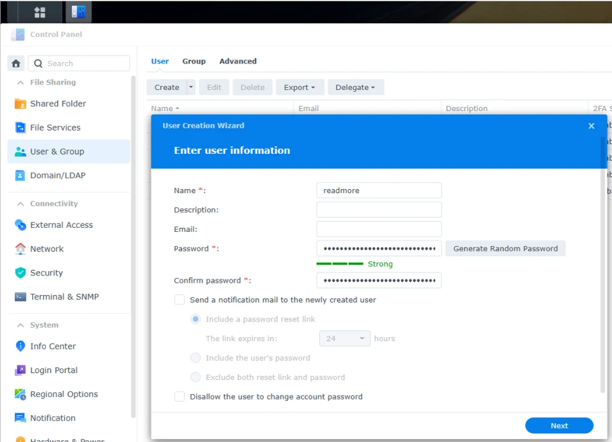Collapse the File Sharing section

pos(21,83)
